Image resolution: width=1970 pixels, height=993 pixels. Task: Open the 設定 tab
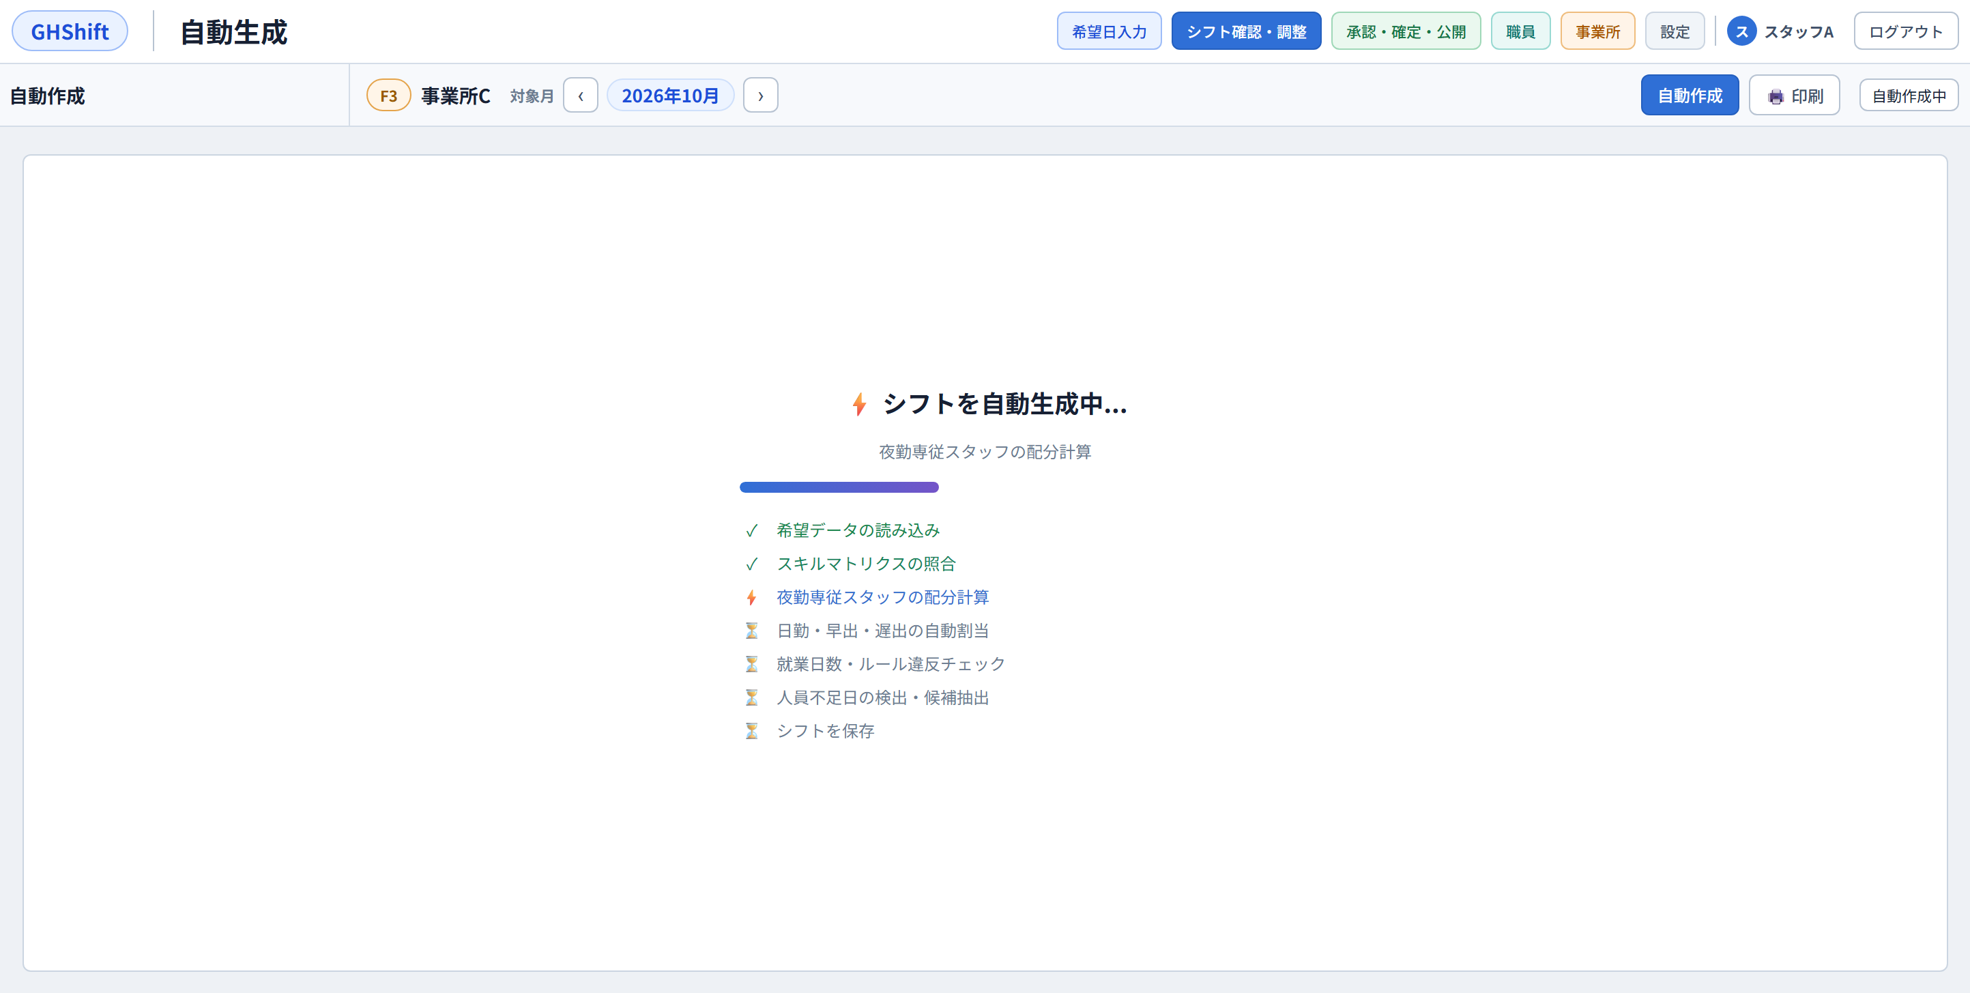tap(1675, 31)
